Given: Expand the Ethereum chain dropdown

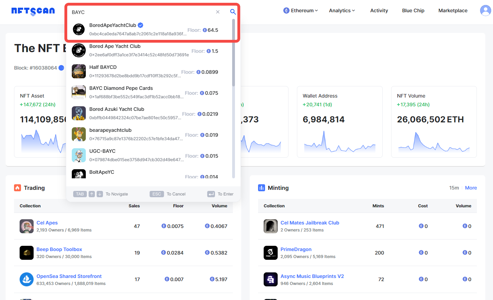Looking at the screenshot, I should 301,10.
